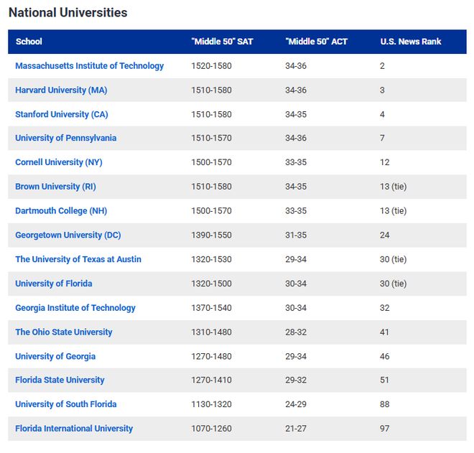Click the University of Georgia link
This screenshot has height=453, width=474.
pos(55,356)
